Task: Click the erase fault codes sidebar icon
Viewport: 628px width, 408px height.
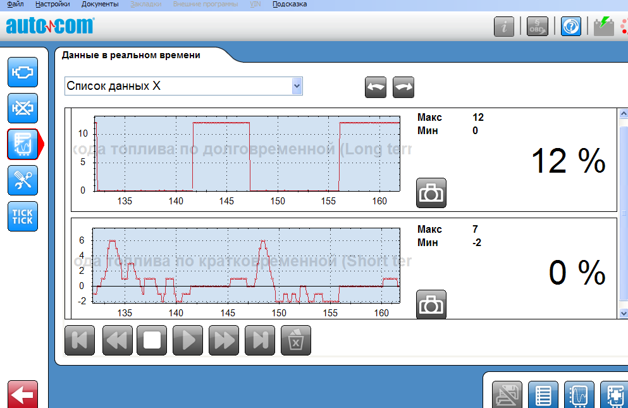Action: click(x=23, y=108)
